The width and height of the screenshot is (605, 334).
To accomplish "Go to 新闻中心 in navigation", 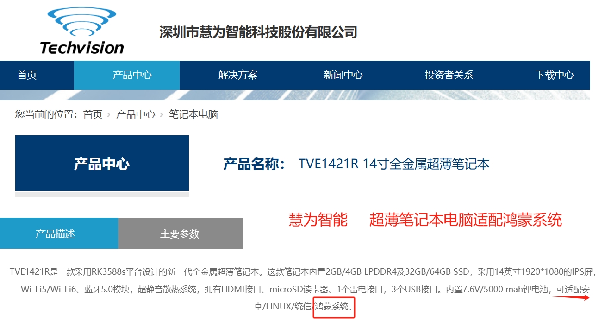I will pos(343,75).
